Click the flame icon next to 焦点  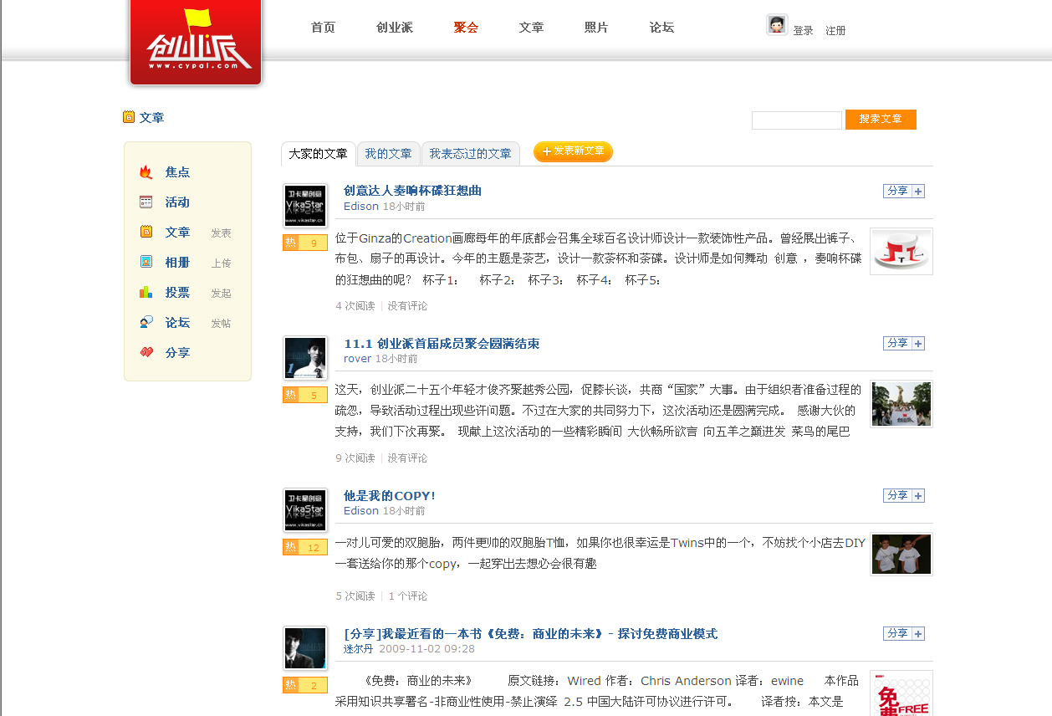click(x=146, y=172)
